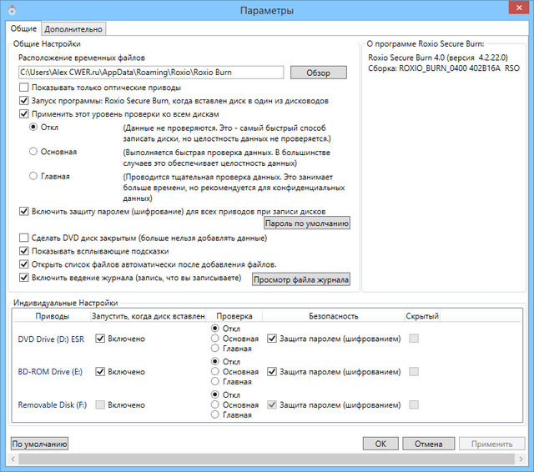Select Главная for DVD Drive (D:)

click(215, 348)
